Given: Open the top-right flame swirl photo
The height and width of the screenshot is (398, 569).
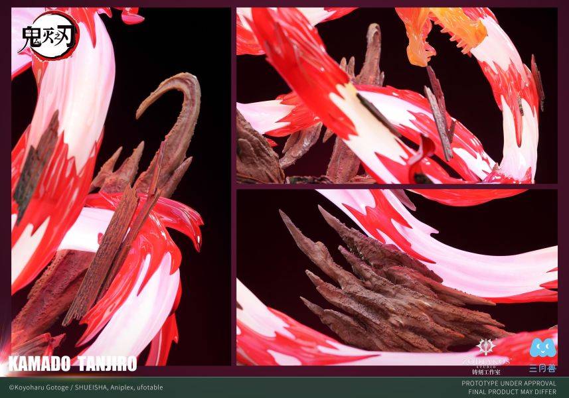Looking at the screenshot, I should pyautogui.click(x=397, y=96).
